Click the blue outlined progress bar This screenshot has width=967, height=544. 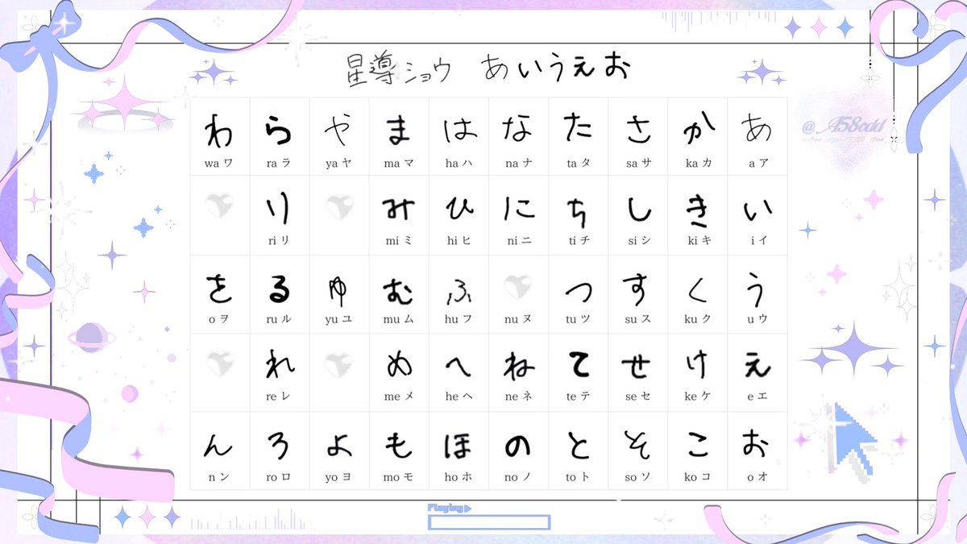point(489,522)
